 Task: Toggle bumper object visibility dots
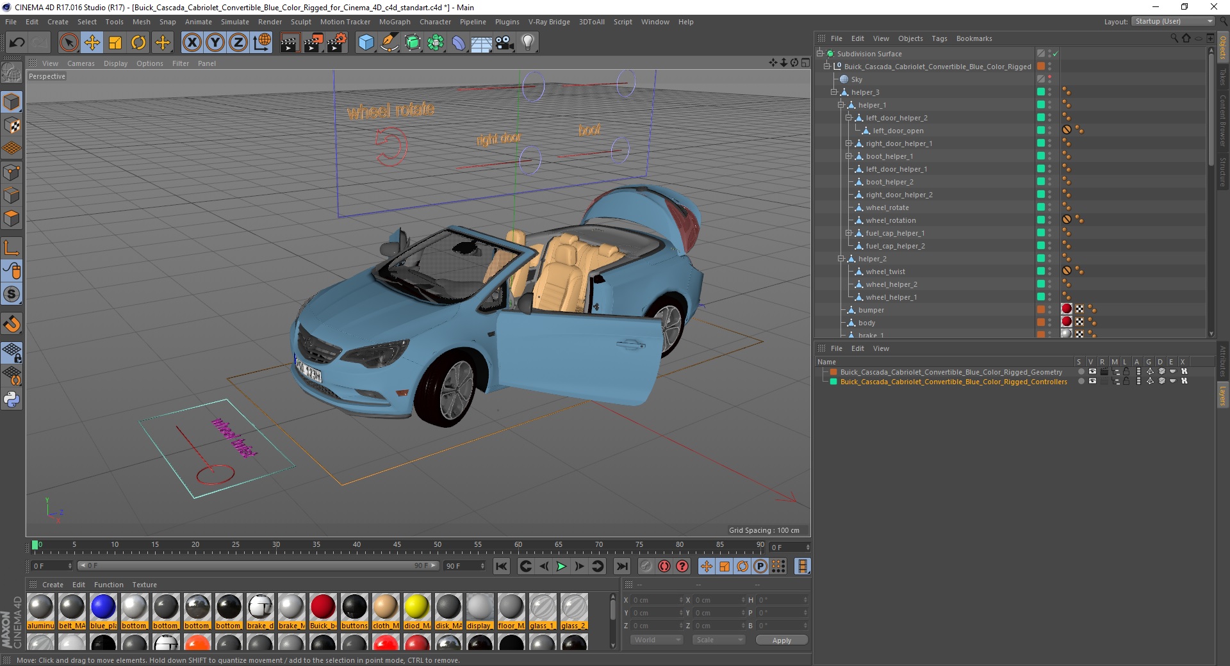1049,310
